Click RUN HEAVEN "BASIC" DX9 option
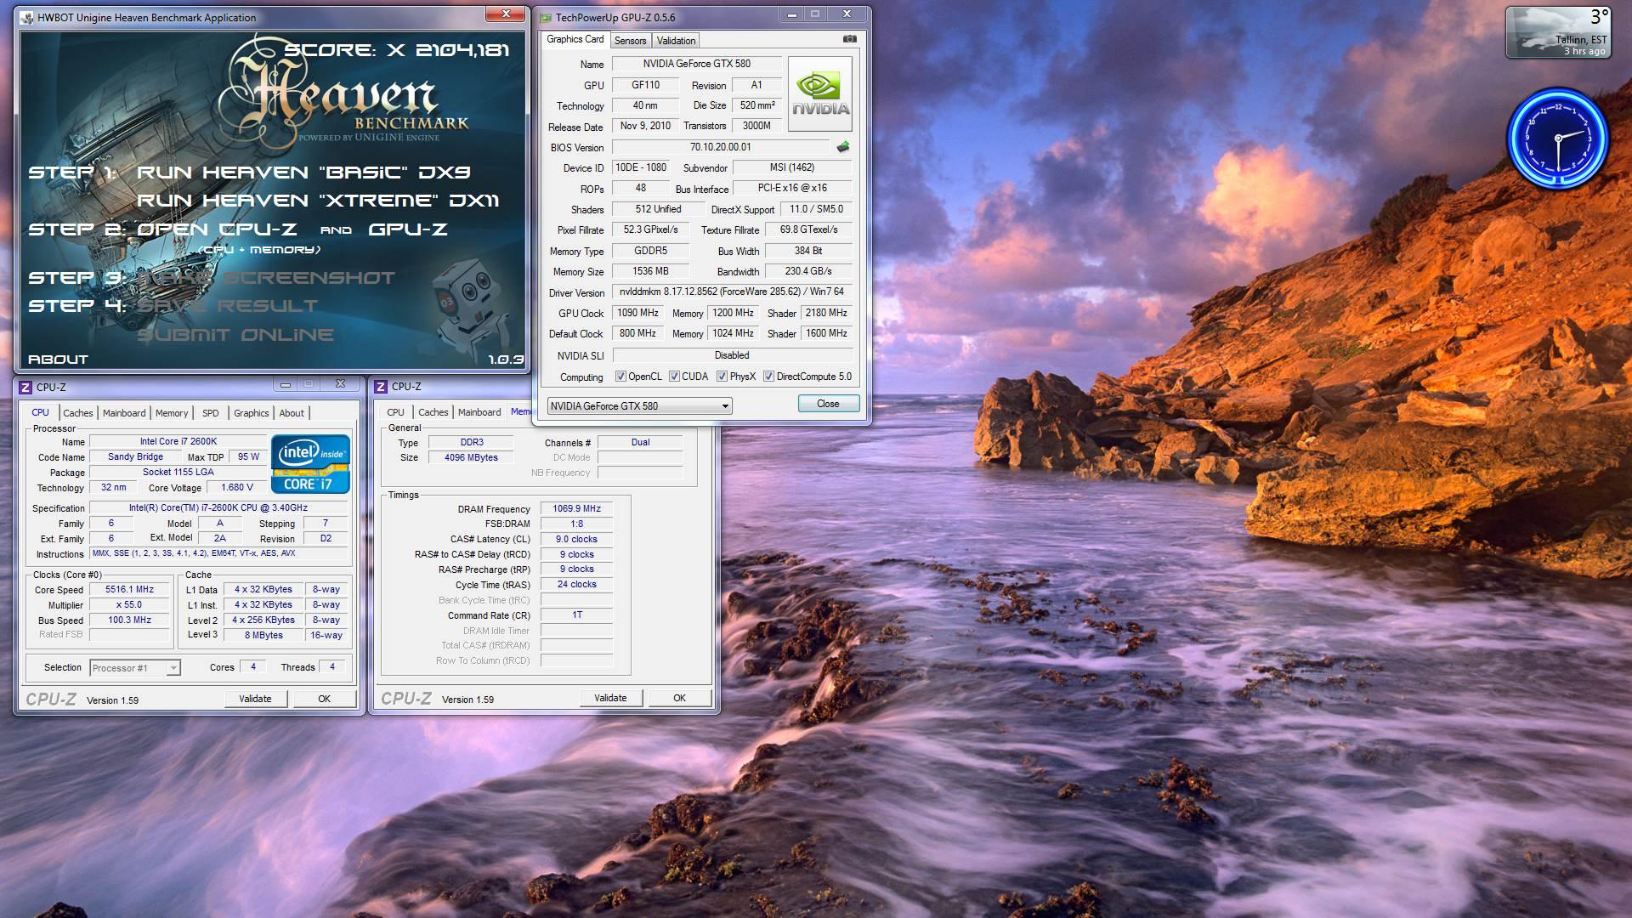Image resolution: width=1632 pixels, height=918 pixels. click(x=303, y=173)
